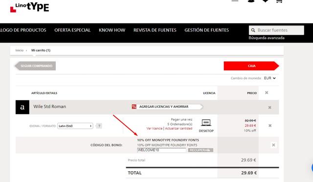This screenshot has width=313, height=182.
Task: Click the Artículo/Details column header
Action: [x=44, y=93]
